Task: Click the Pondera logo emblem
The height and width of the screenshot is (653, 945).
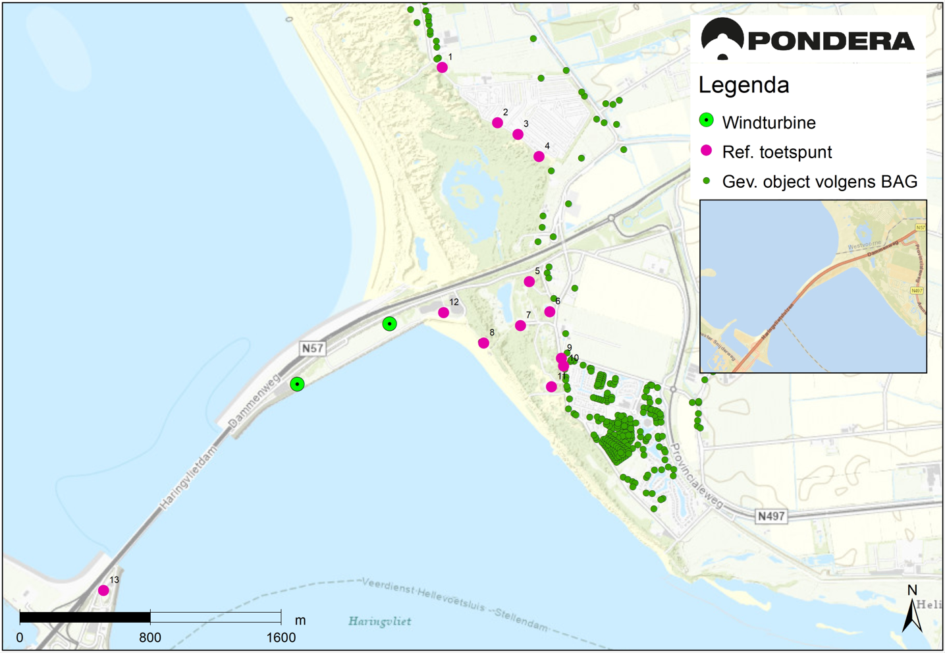Action: coord(722,39)
